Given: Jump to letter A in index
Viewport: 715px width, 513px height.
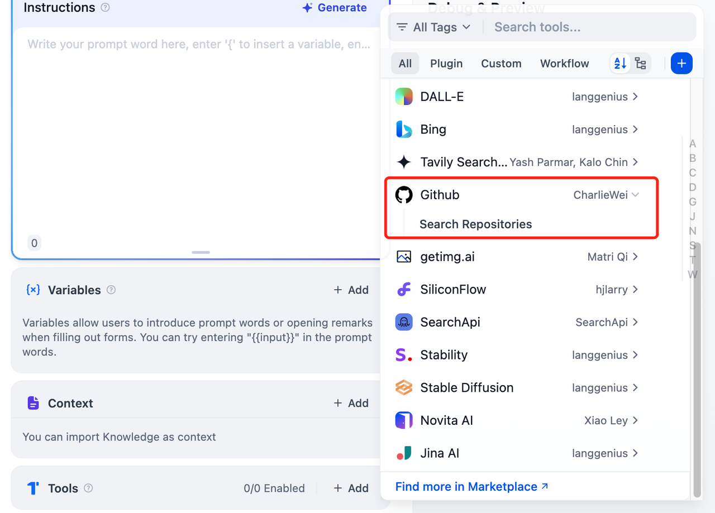Looking at the screenshot, I should pos(693,144).
